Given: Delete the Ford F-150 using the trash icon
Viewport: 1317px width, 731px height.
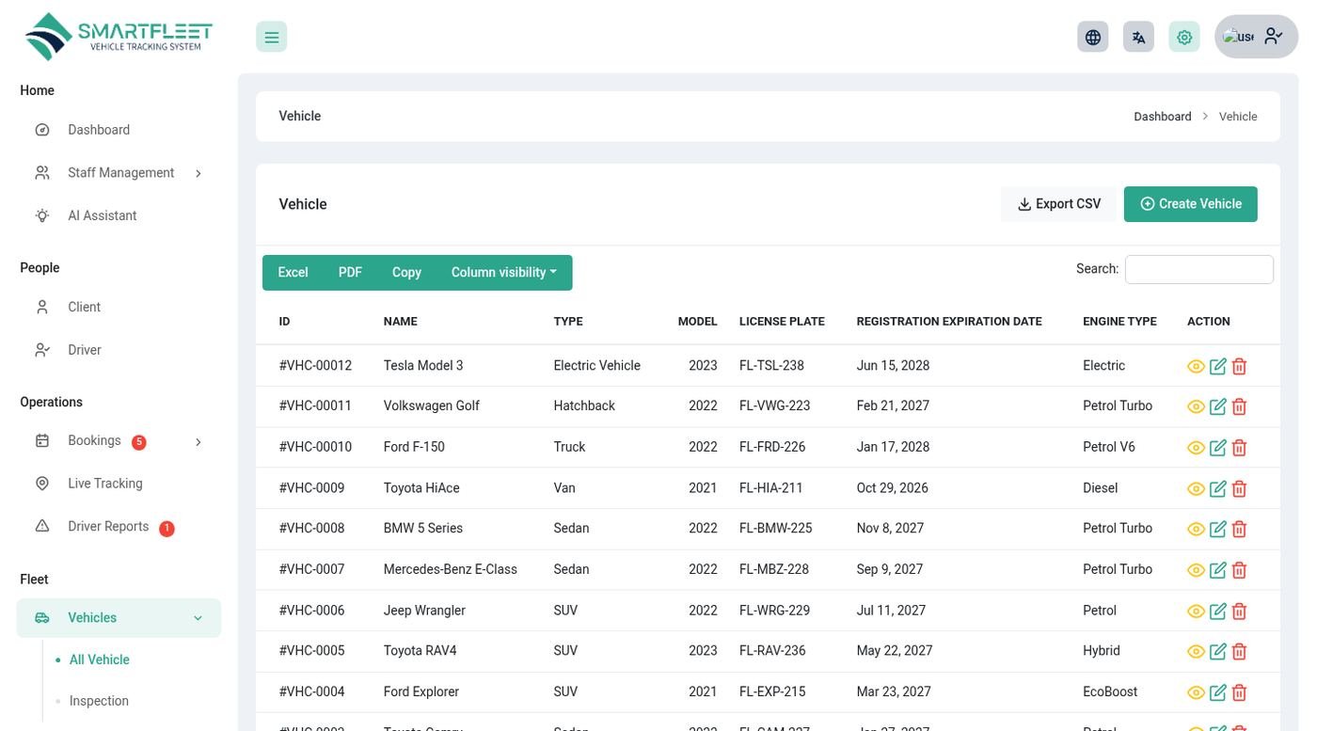Looking at the screenshot, I should pos(1239,448).
